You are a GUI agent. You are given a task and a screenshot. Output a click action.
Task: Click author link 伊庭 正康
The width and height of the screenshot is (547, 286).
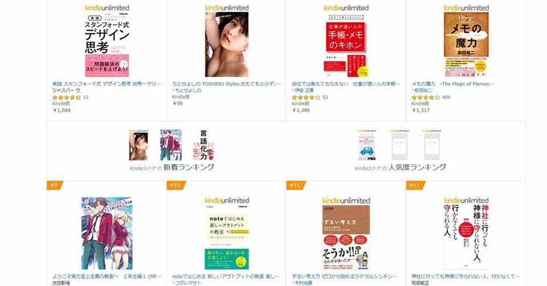click(x=304, y=90)
